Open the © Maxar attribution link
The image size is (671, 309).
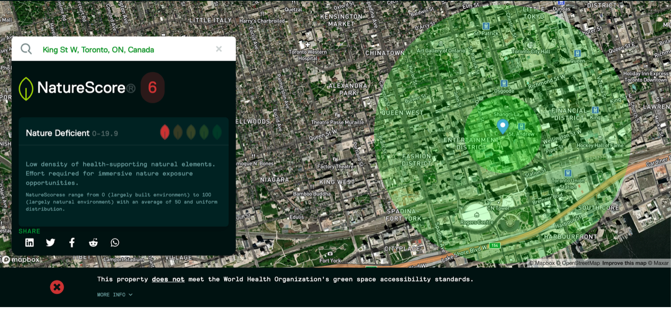pyautogui.click(x=658, y=263)
